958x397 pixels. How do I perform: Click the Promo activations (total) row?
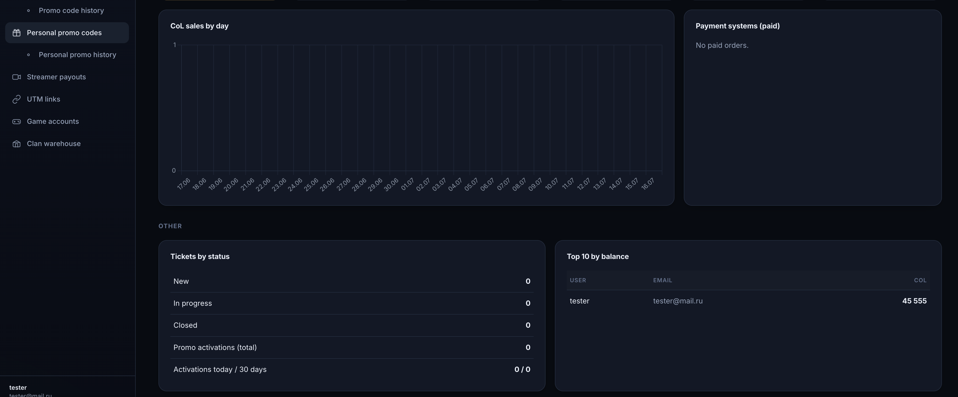click(352, 348)
